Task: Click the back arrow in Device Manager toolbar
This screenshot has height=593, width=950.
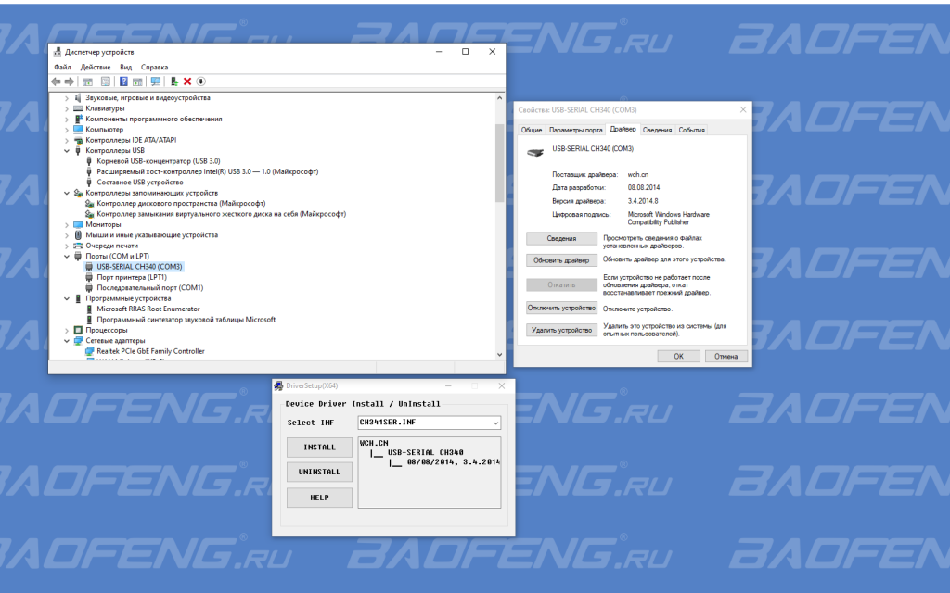Action: pos(57,82)
